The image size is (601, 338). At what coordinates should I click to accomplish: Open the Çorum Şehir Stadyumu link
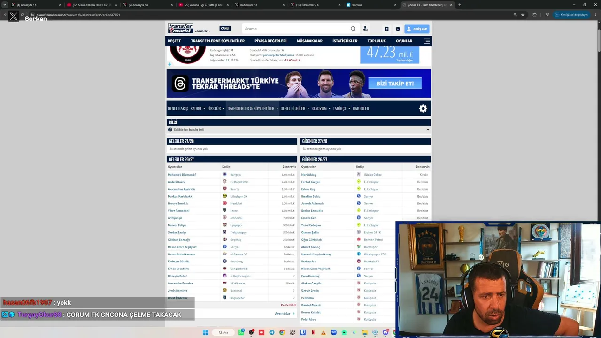pyautogui.click(x=278, y=55)
